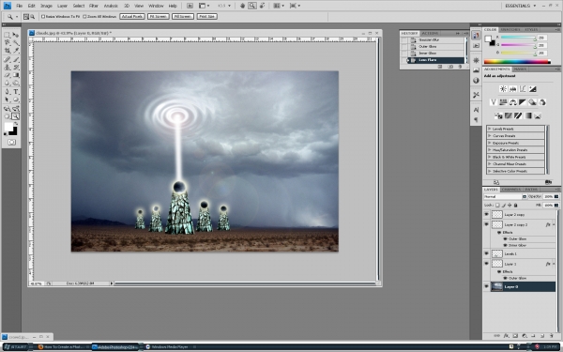Viewport: 563px width, 352px height.
Task: Add layer style fx at Layers panel bottom
Action: tap(507, 336)
